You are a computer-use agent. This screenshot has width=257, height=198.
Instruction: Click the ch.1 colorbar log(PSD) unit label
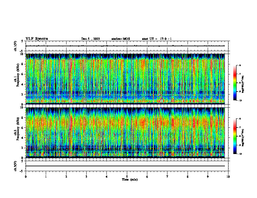tap(243, 84)
